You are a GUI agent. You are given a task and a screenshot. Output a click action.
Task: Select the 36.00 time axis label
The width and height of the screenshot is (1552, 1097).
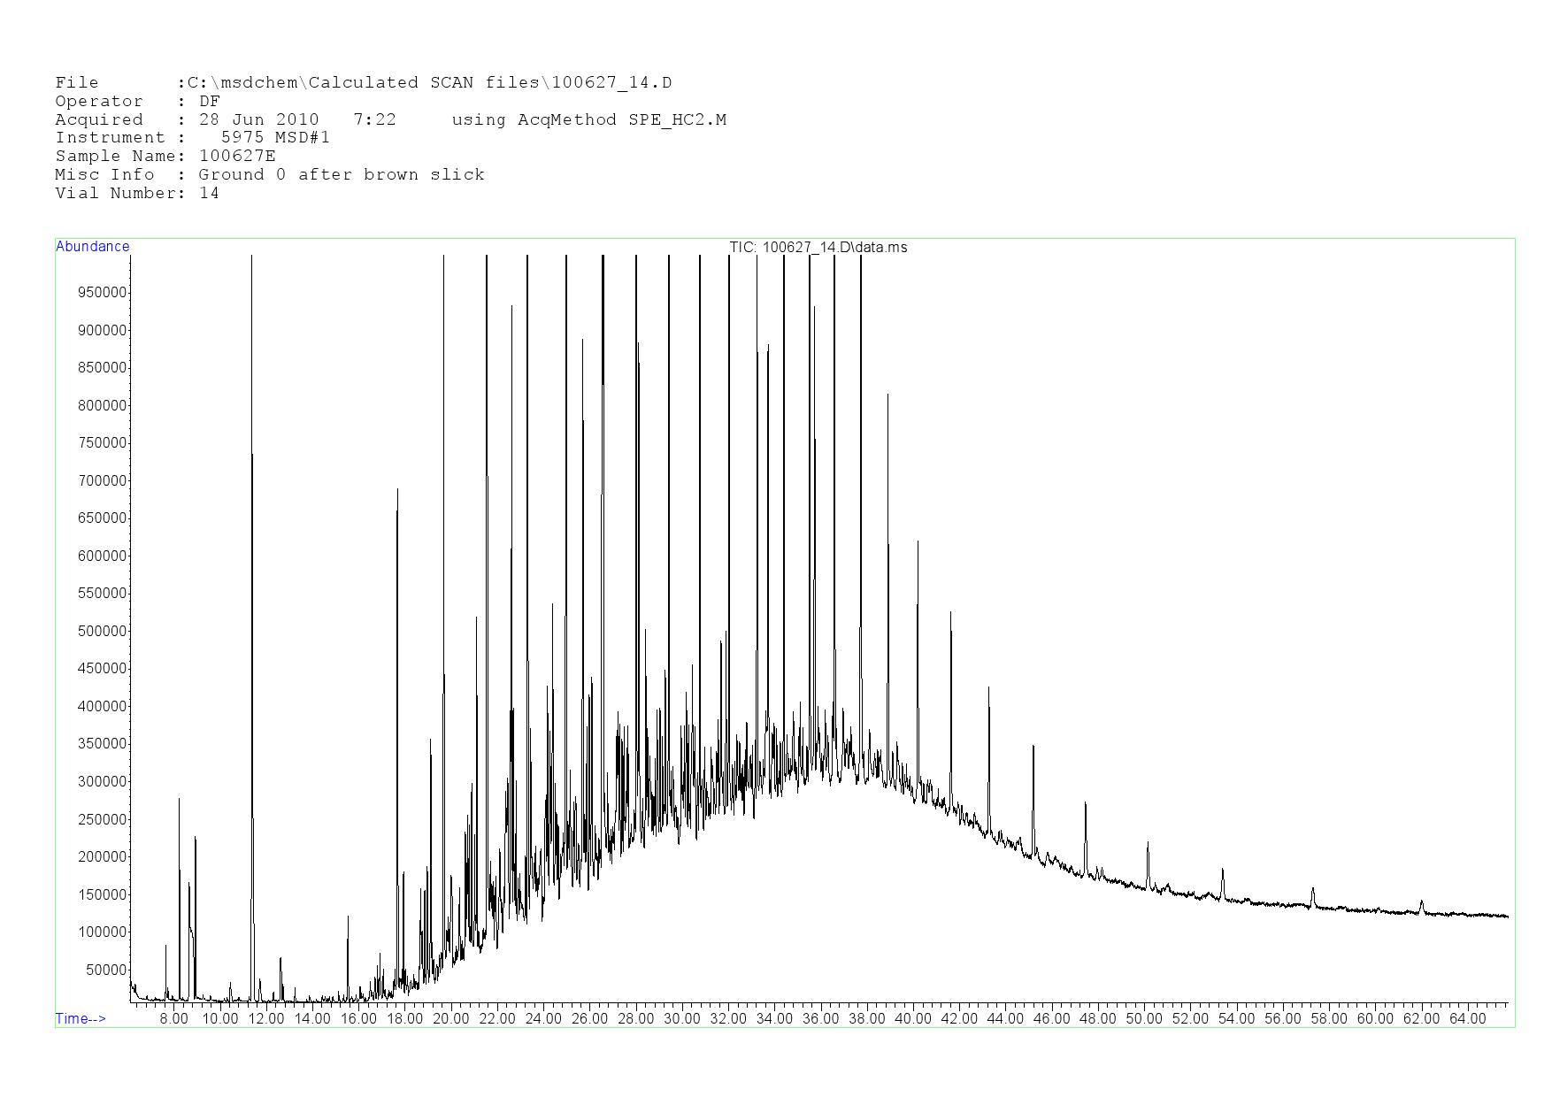click(x=820, y=1019)
